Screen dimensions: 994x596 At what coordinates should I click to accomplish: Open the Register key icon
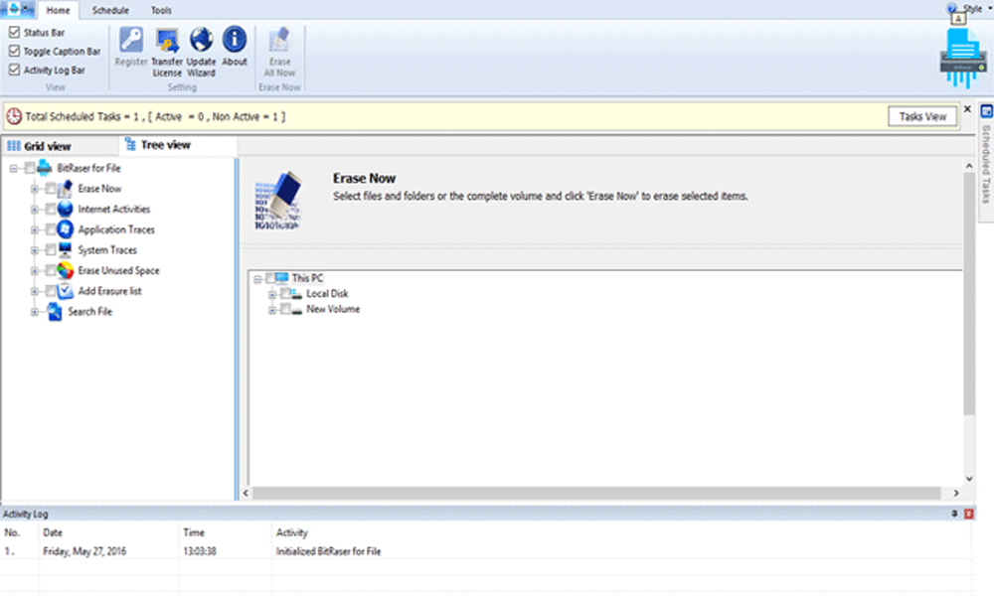131,40
